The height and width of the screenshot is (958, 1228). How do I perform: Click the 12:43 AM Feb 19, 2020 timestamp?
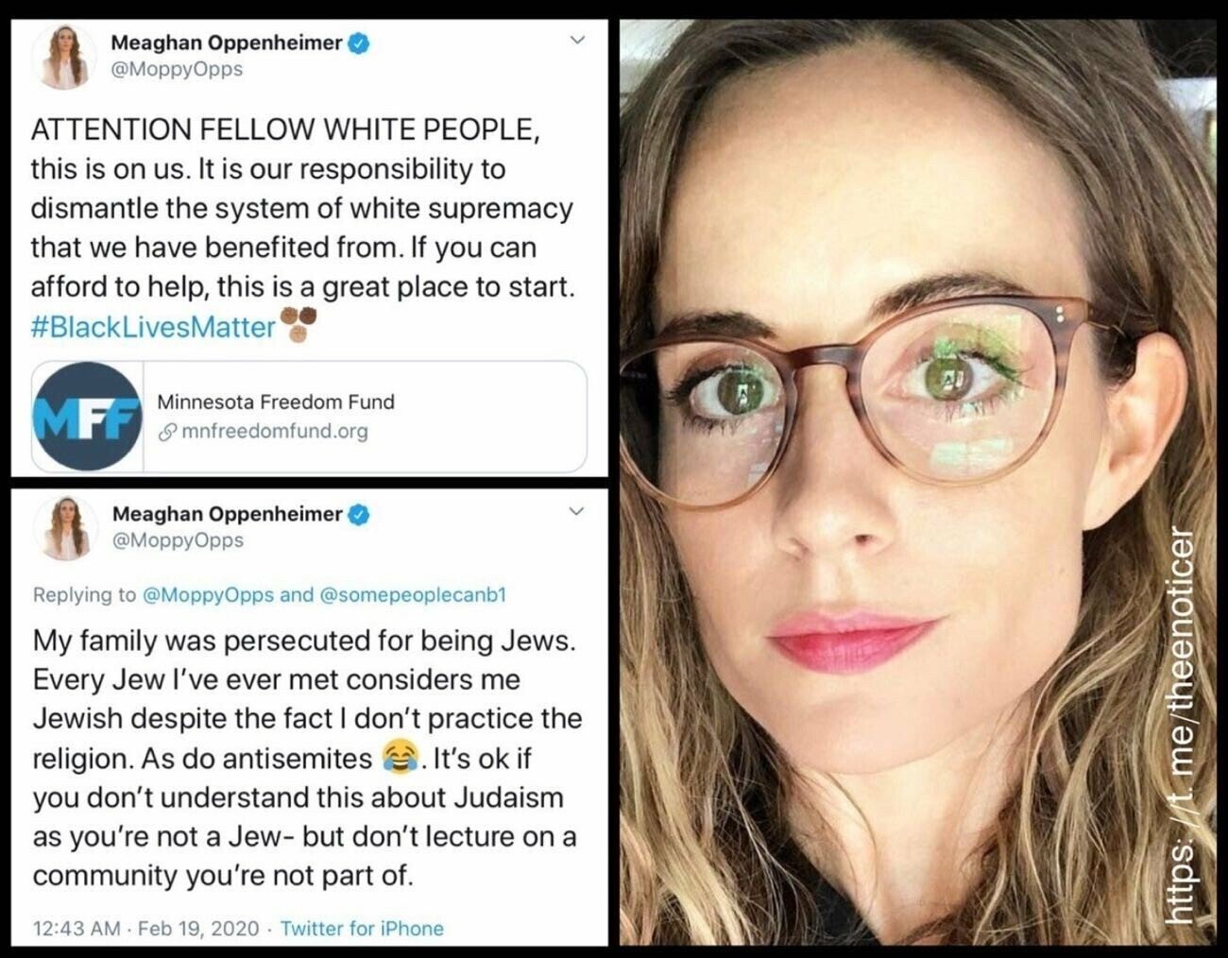[x=145, y=928]
